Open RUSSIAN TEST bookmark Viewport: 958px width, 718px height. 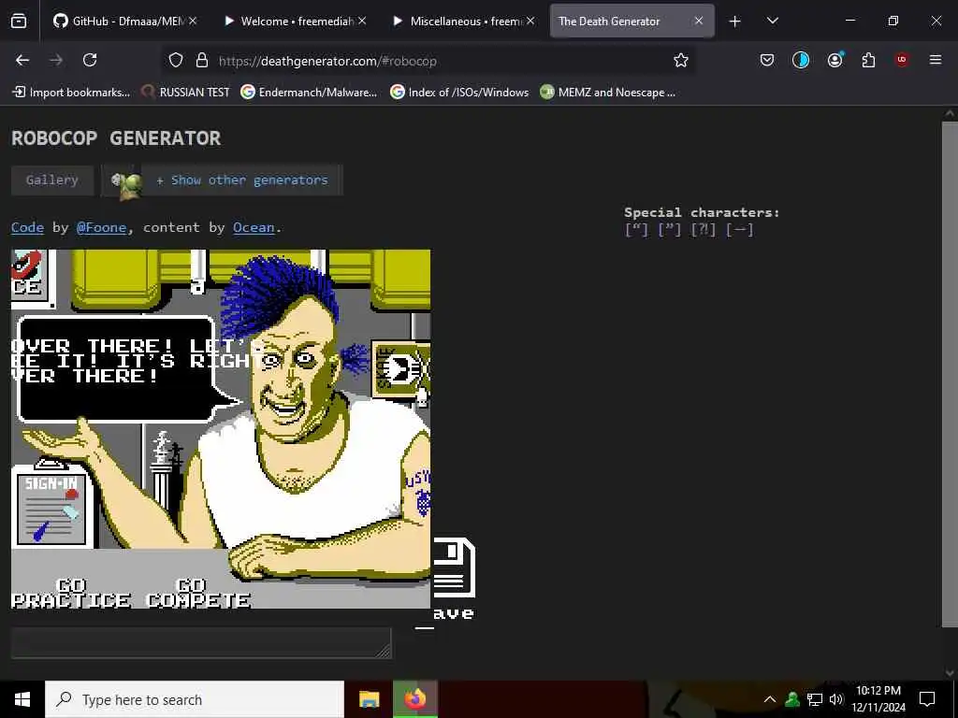(x=186, y=93)
